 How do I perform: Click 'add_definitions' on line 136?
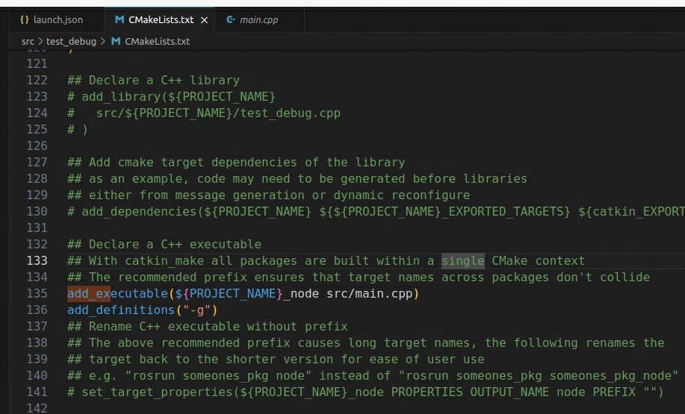click(x=121, y=310)
